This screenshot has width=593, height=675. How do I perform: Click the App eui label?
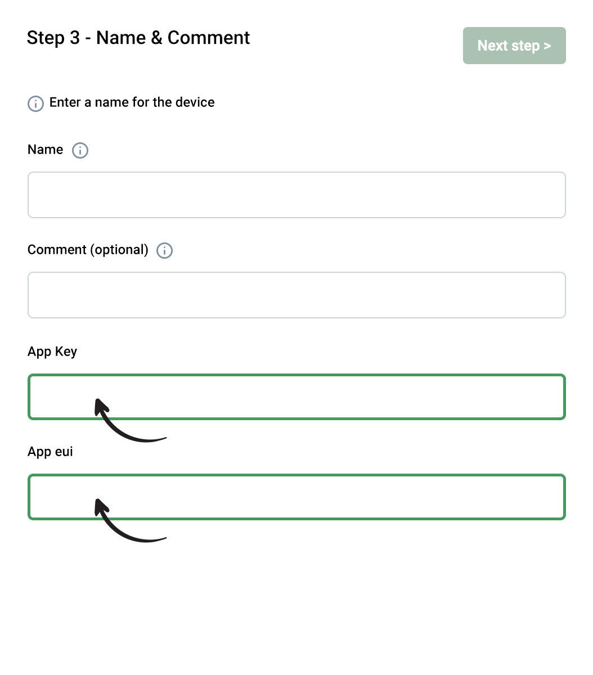[50, 452]
